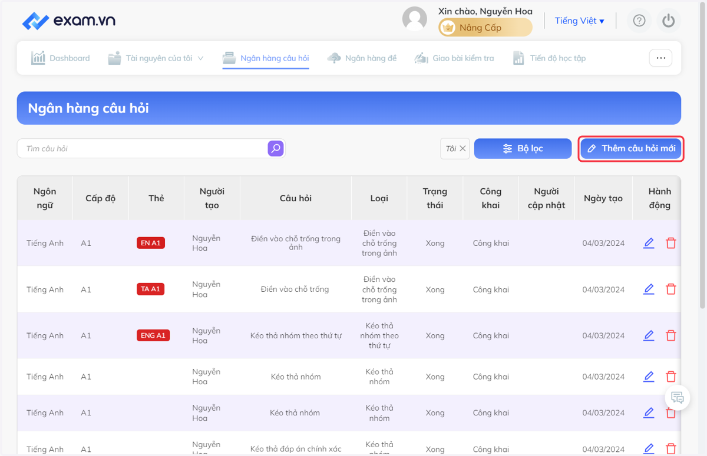The height and width of the screenshot is (456, 707).
Task: Open the Giao bài kiểm tra tab
Action: coord(454,58)
